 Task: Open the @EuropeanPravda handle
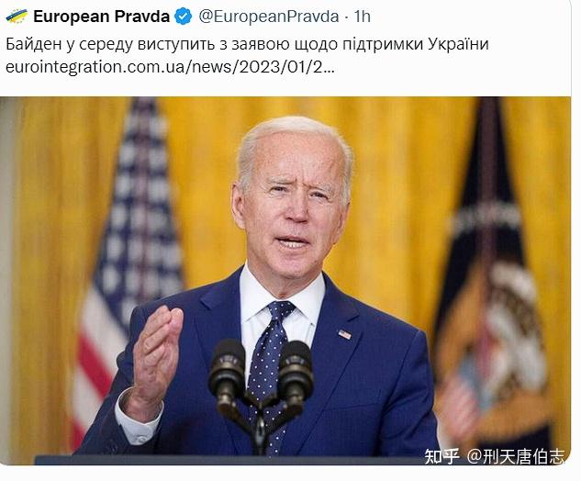click(269, 17)
